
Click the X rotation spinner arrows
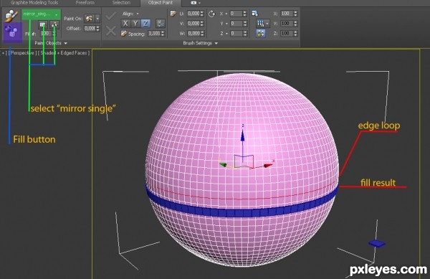(x=245, y=14)
